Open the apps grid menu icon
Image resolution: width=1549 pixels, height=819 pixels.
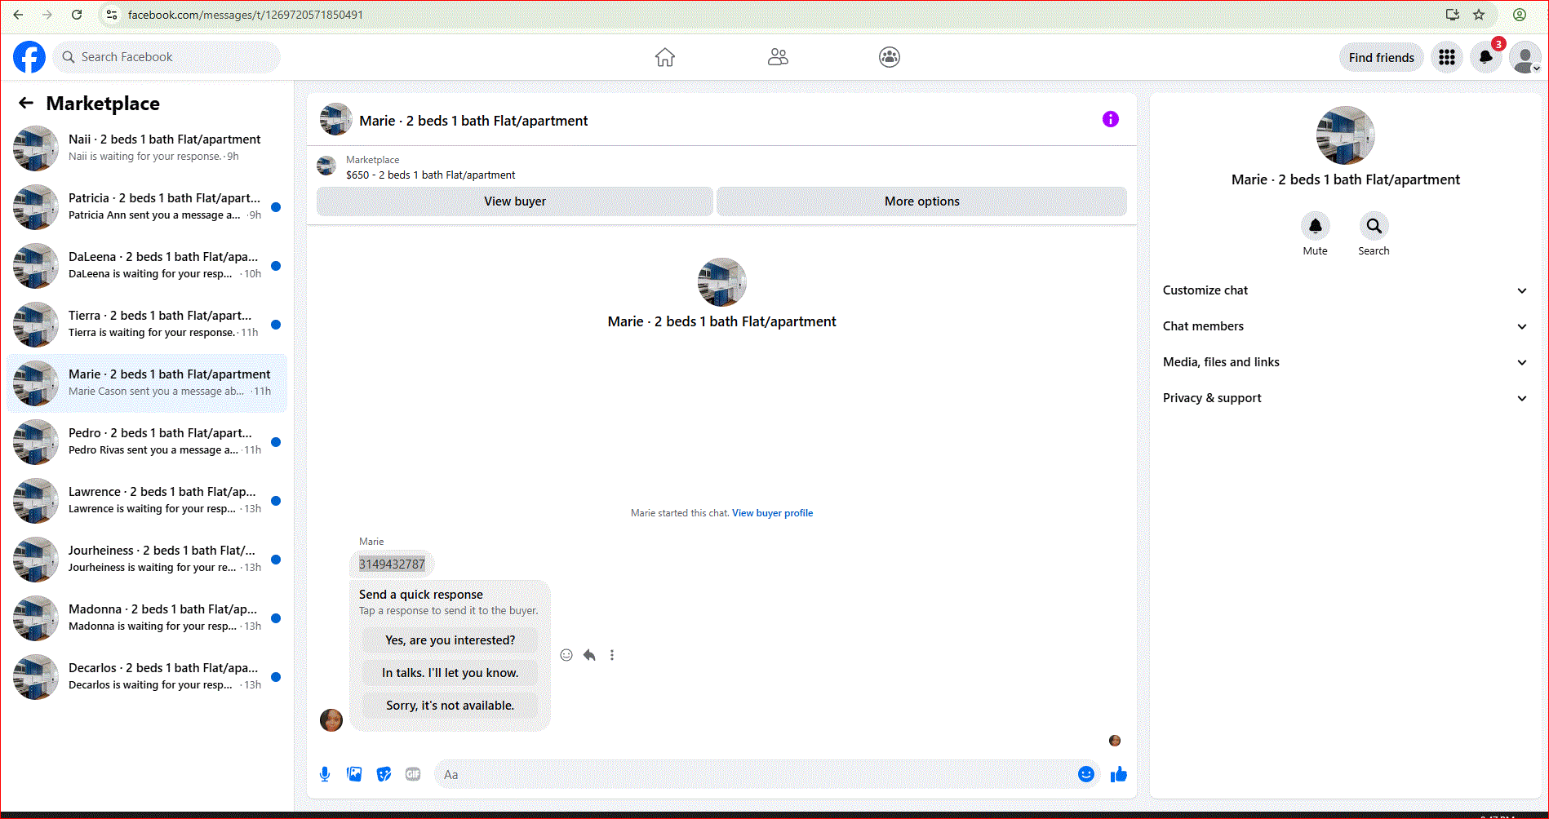pyautogui.click(x=1447, y=57)
